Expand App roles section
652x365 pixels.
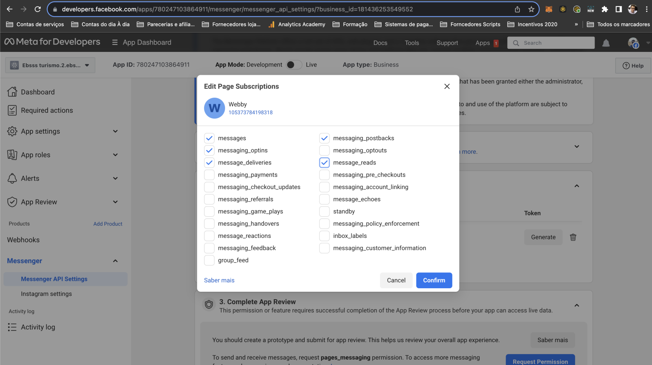[x=115, y=155]
